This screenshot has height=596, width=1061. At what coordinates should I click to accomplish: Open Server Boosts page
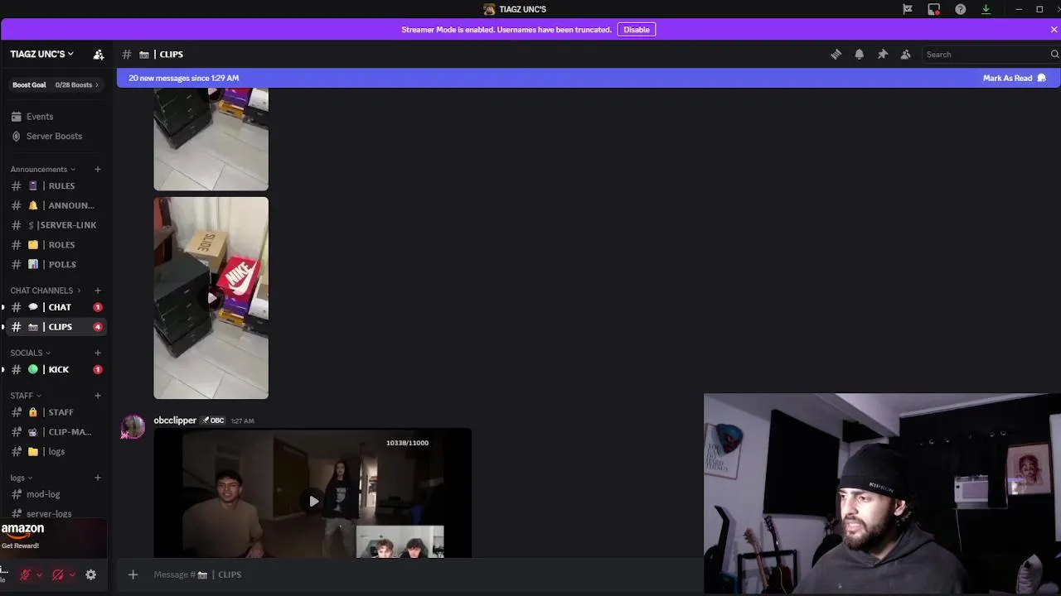(56, 136)
